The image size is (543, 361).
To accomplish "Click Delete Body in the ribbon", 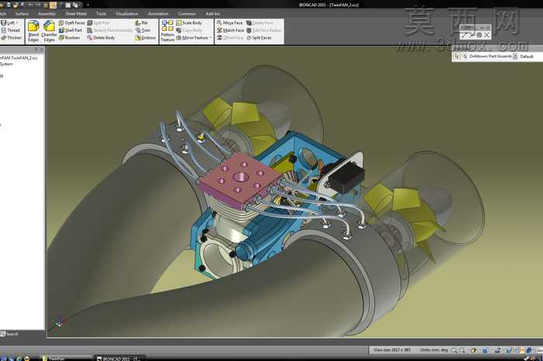I will [101, 37].
